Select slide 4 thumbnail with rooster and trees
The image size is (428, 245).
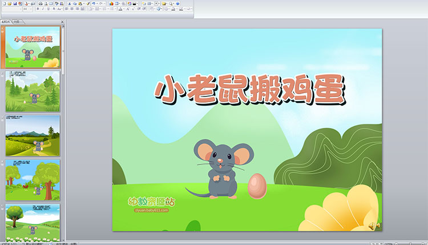click(x=33, y=180)
